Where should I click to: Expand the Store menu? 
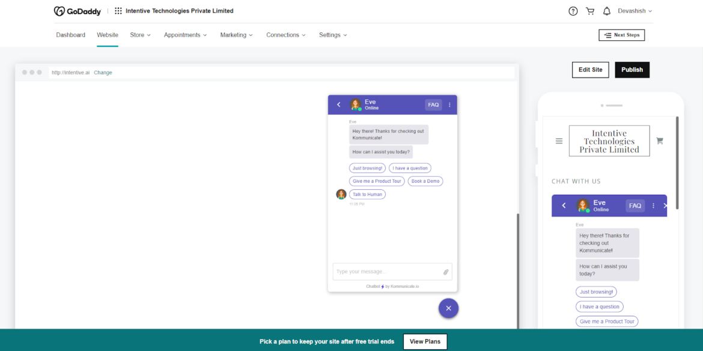click(140, 35)
